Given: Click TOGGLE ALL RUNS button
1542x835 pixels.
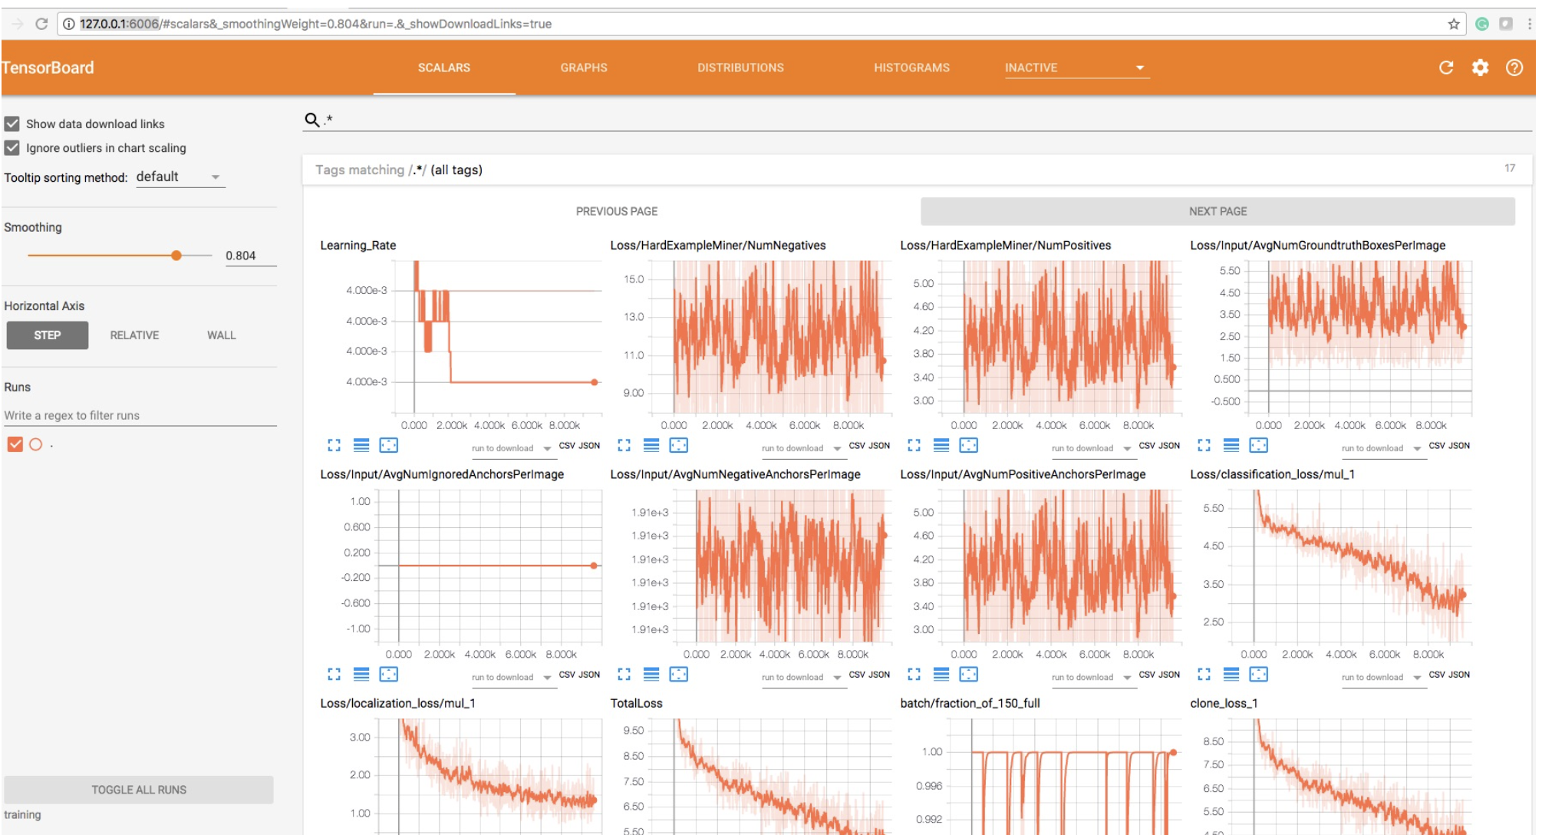Looking at the screenshot, I should [x=139, y=790].
